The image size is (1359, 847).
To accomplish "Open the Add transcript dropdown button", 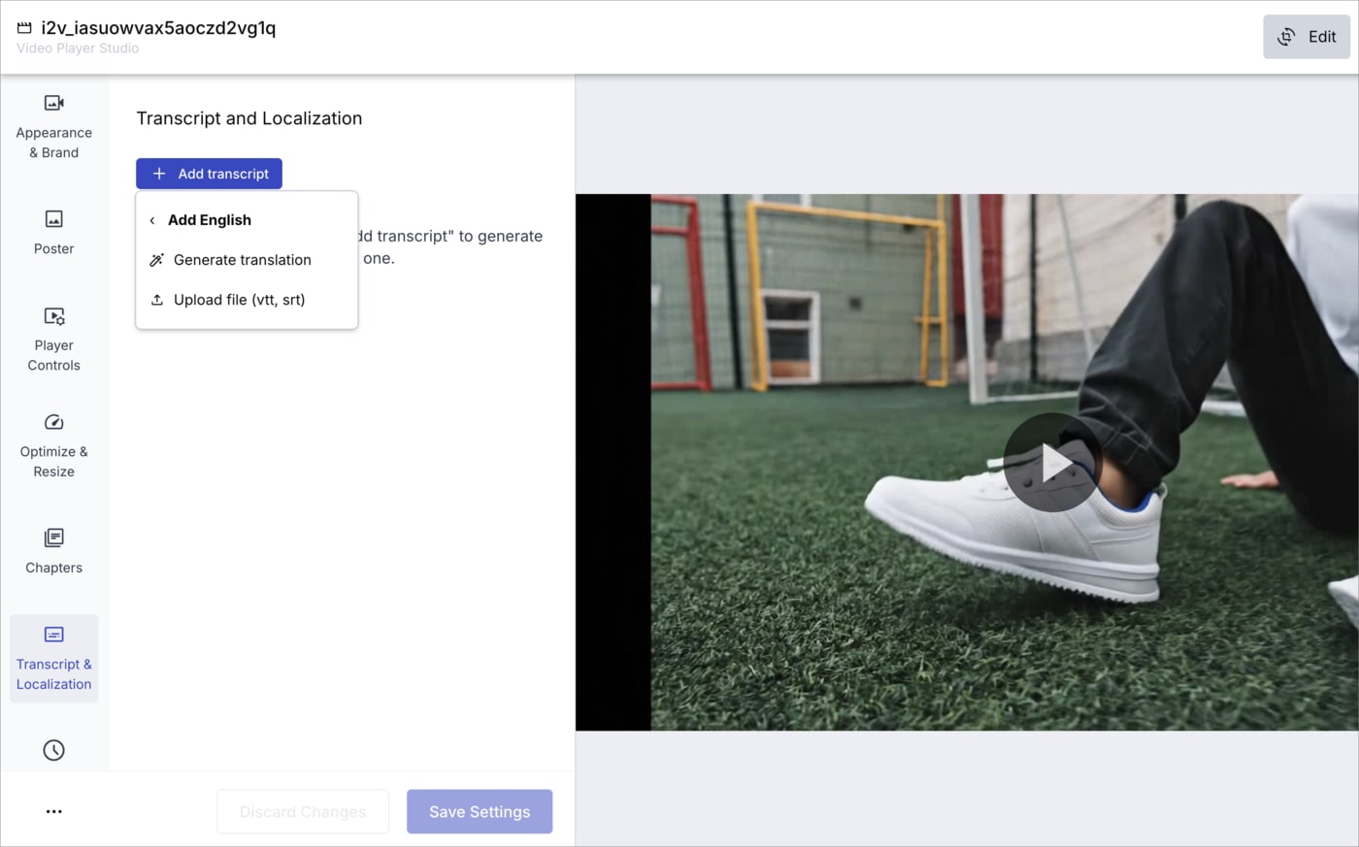I will 209,174.
